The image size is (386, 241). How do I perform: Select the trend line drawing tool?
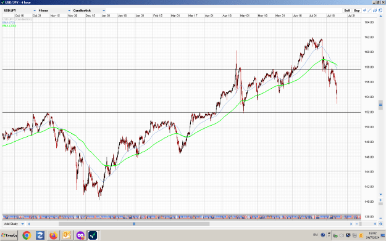tap(369, 10)
